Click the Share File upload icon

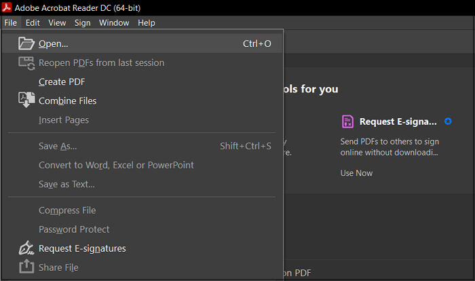click(26, 267)
